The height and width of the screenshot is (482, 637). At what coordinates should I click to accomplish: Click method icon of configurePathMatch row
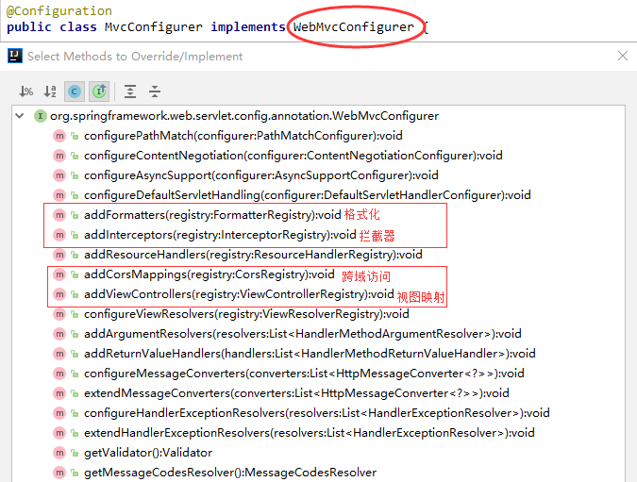(x=59, y=136)
